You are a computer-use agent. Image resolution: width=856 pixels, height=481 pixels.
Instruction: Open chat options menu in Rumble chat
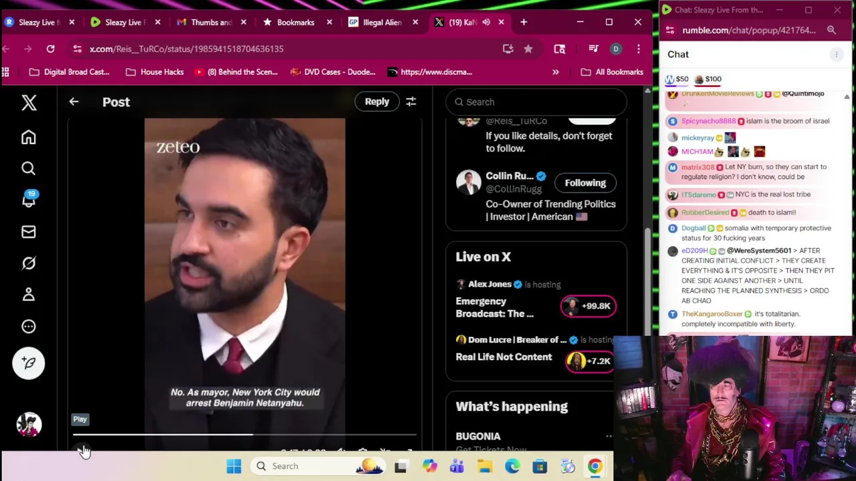pos(836,54)
